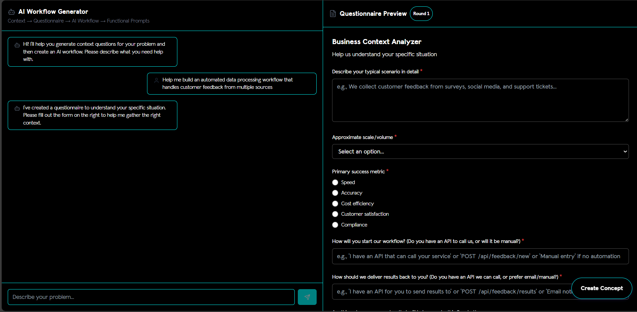Click the workflow start method input field
This screenshot has height=312, width=637.
[x=480, y=256]
